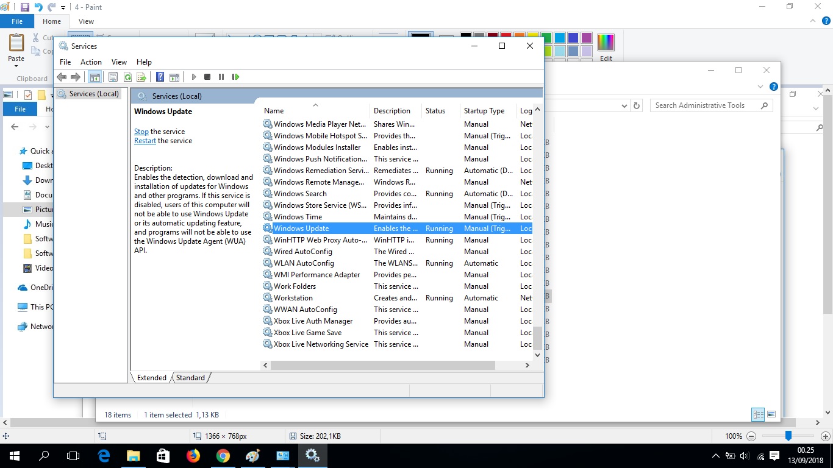The height and width of the screenshot is (468, 833).
Task: Switch to the Extended tab
Action: point(152,378)
